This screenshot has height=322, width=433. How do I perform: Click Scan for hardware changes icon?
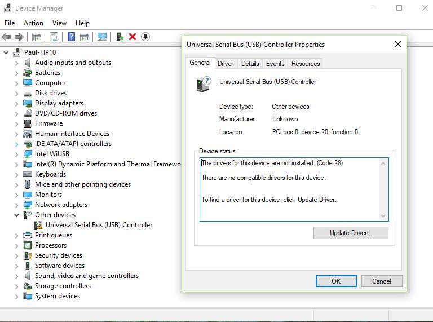coord(102,37)
